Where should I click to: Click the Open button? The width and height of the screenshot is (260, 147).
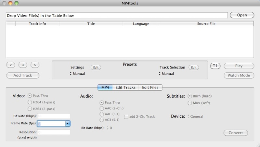pyautogui.click(x=242, y=15)
